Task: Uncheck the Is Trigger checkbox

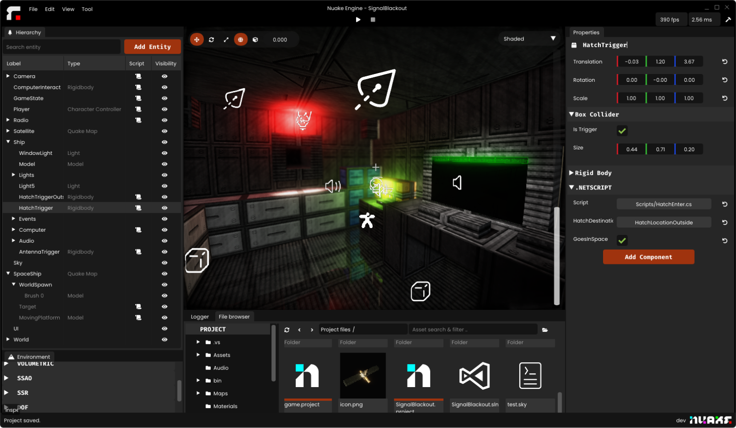Action: coord(622,131)
